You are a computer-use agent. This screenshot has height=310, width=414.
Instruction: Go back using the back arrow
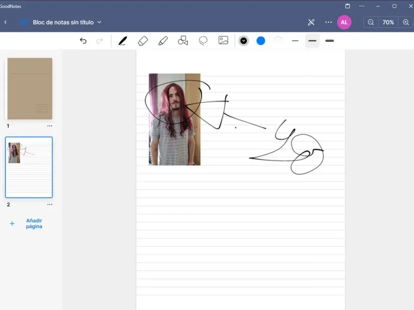coord(6,22)
